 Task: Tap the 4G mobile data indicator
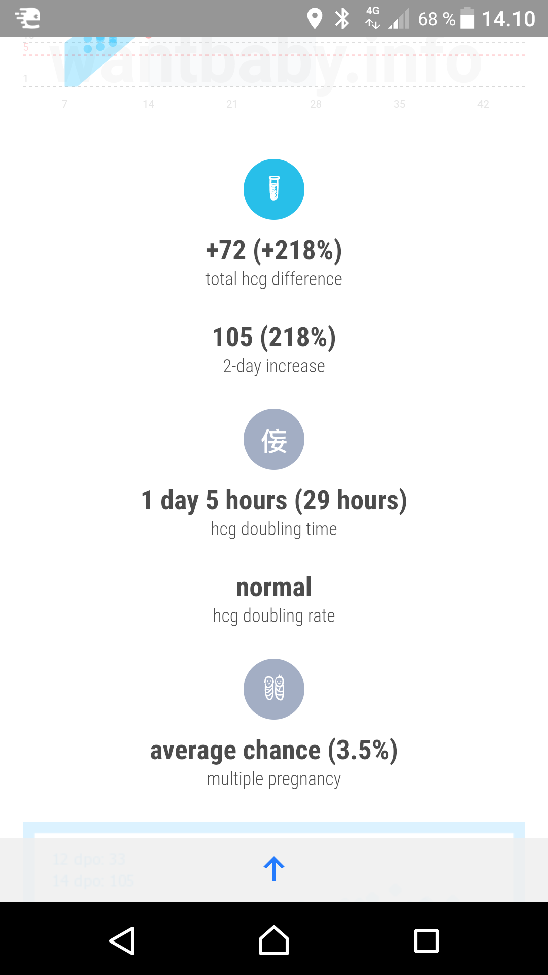click(372, 18)
